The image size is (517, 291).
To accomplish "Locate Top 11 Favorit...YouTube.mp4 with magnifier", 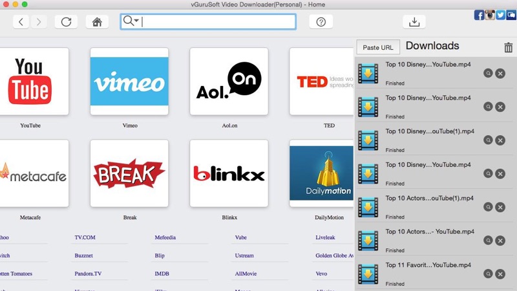I will 488,274.
